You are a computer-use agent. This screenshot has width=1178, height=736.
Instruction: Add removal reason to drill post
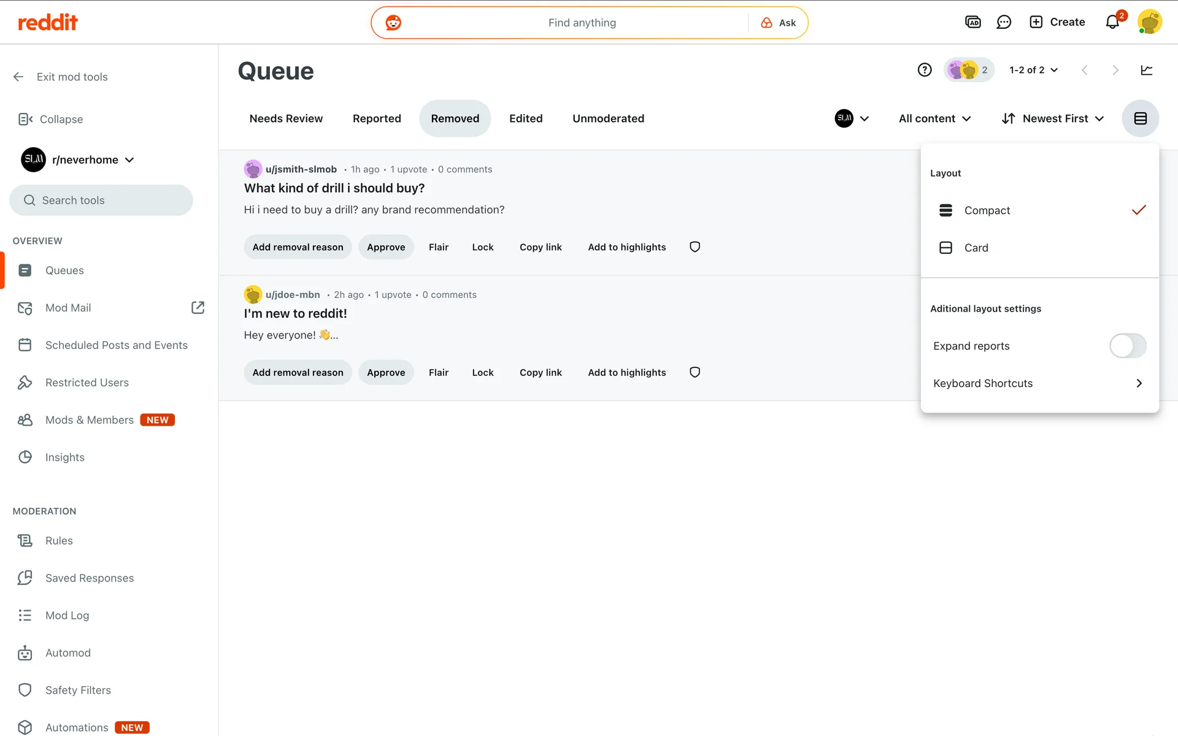[298, 247]
